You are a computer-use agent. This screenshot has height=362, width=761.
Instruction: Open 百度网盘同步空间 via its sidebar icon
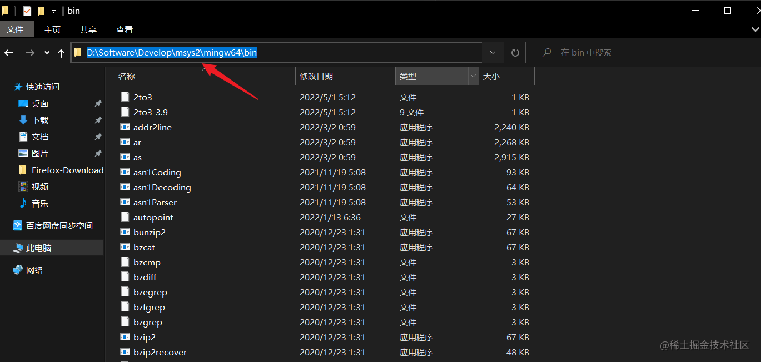pyautogui.click(x=18, y=225)
